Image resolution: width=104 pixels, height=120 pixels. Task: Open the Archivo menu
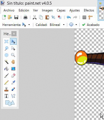(x=9, y=10)
